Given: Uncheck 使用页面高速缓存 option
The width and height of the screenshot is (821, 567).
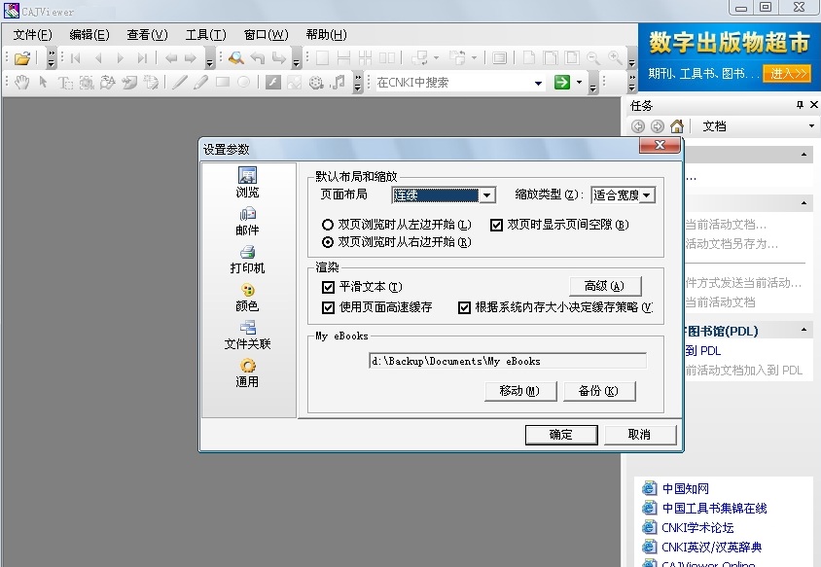Looking at the screenshot, I should 328,307.
